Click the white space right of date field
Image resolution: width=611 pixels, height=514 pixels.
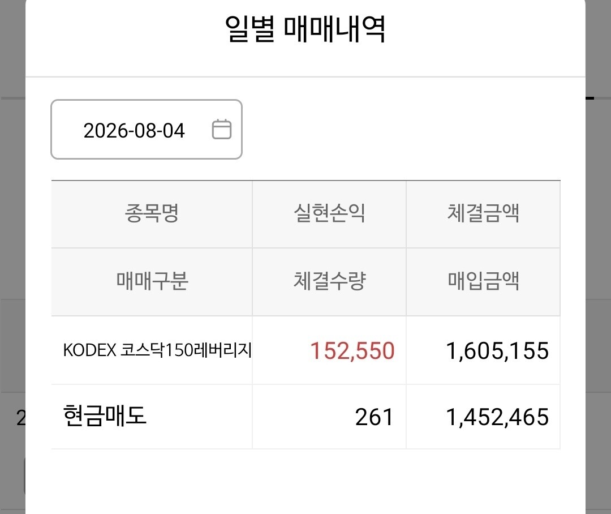401,130
